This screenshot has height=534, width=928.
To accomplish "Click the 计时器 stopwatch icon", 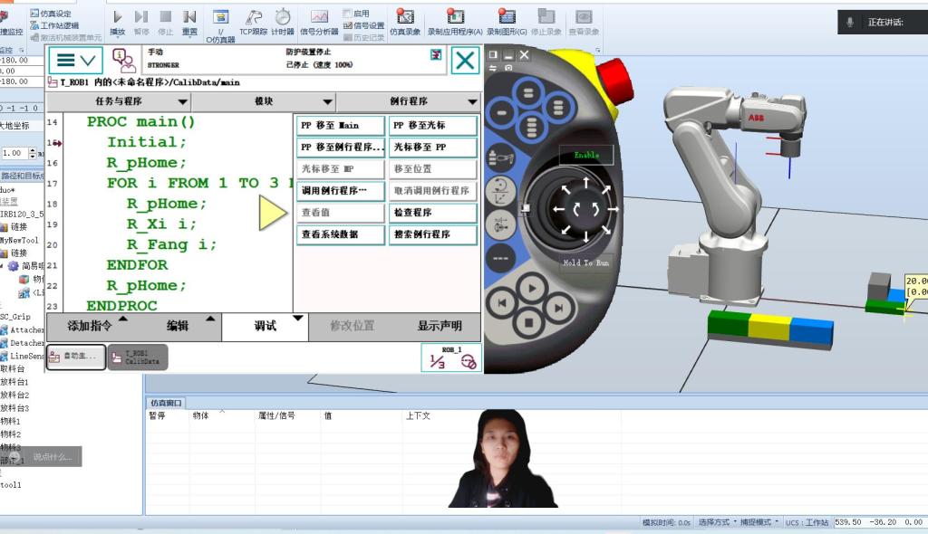I will 283,22.
